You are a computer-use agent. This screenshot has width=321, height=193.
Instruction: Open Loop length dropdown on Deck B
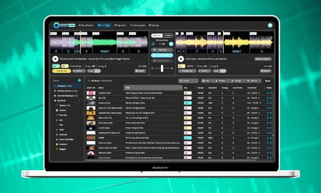point(223,71)
